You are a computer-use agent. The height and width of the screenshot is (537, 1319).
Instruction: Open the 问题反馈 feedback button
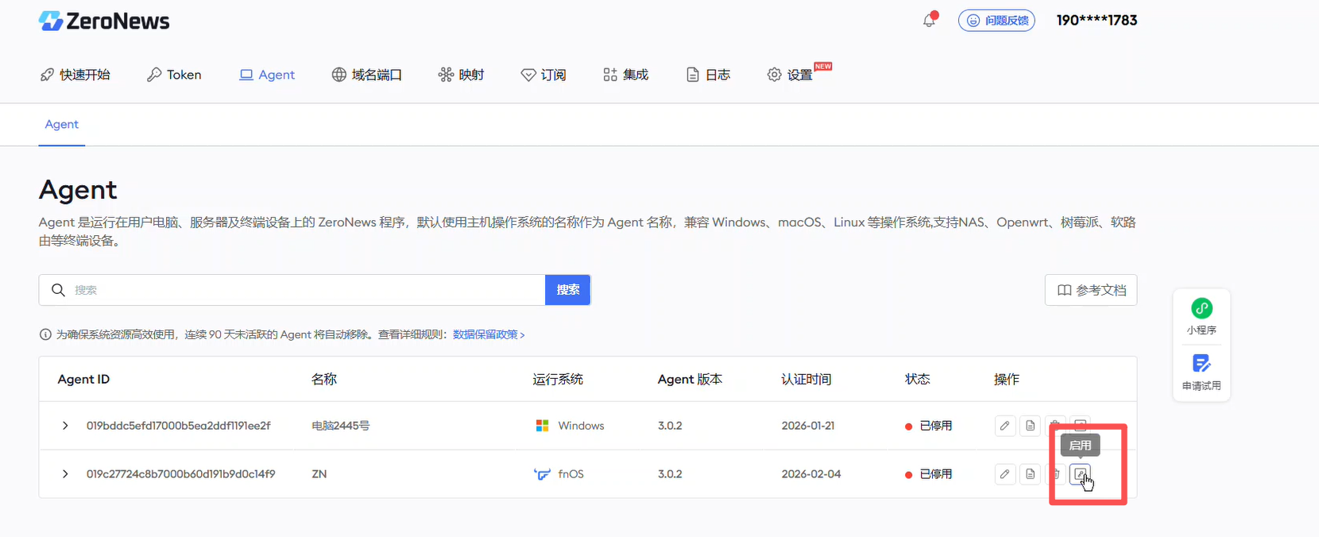996,21
